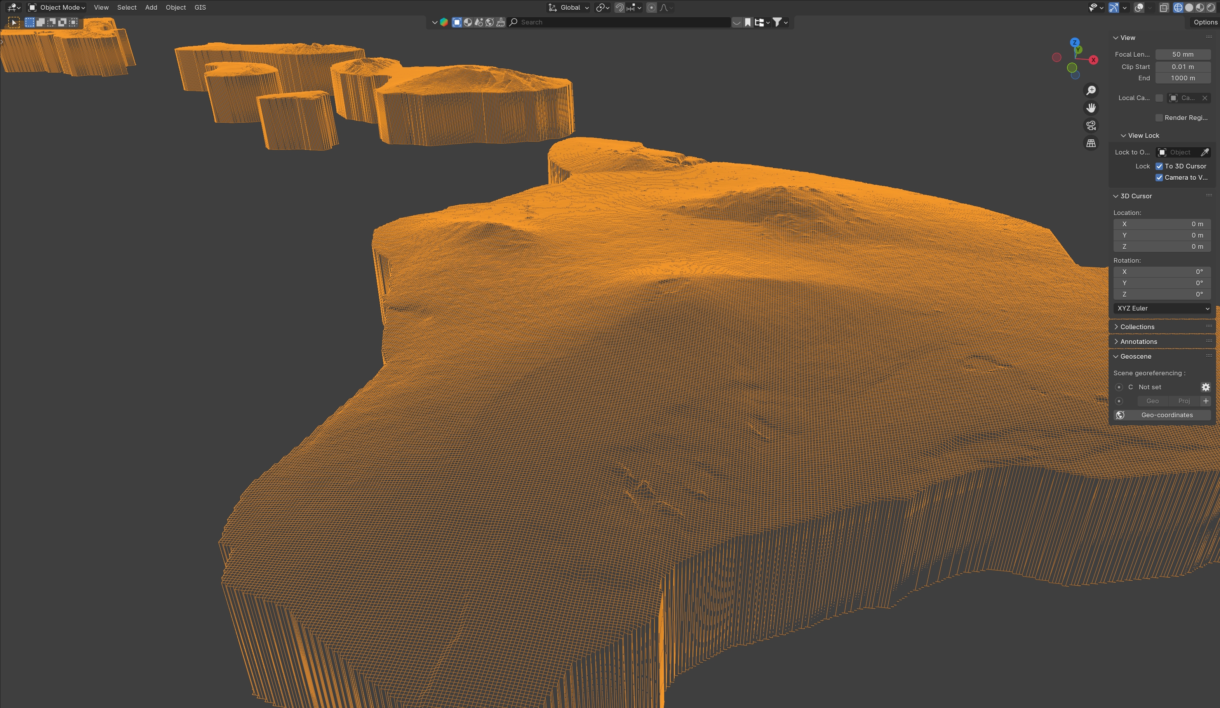This screenshot has height=708, width=1220.
Task: Toggle show gizmo button
Action: 1114,7
